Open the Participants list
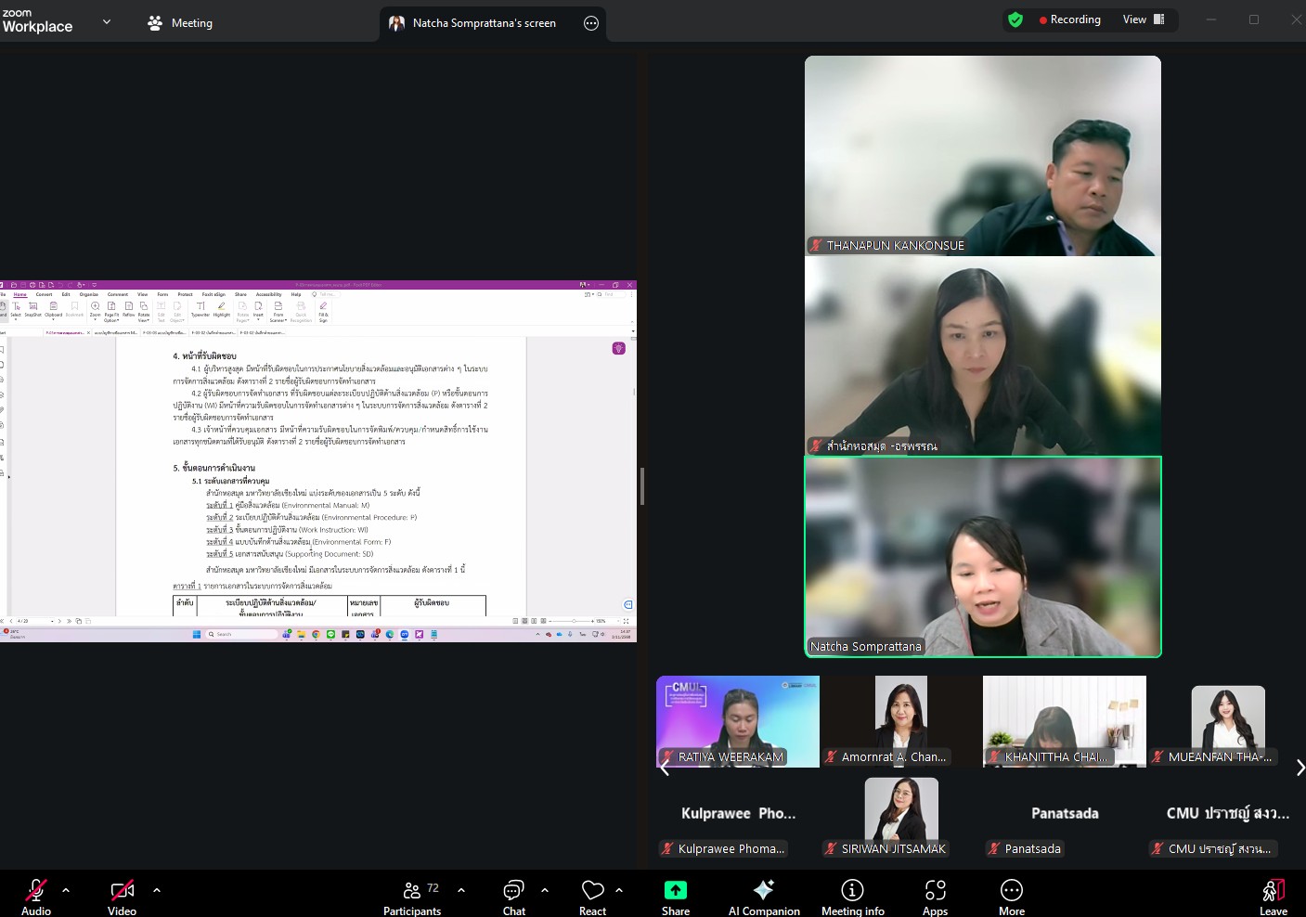 pos(412,896)
